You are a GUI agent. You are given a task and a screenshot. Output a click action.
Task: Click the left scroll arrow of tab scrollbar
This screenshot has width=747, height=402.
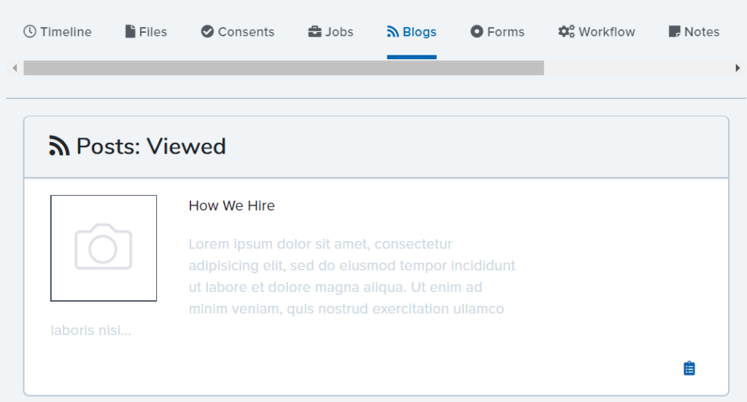[15, 68]
